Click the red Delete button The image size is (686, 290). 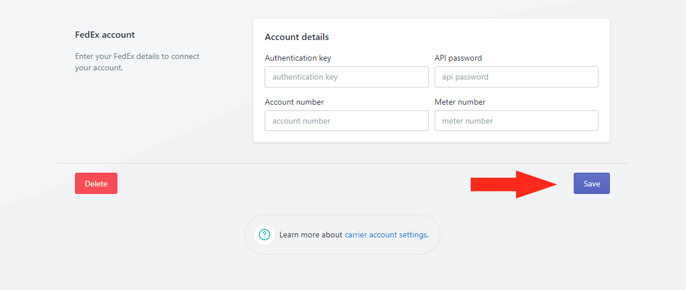[x=96, y=184]
